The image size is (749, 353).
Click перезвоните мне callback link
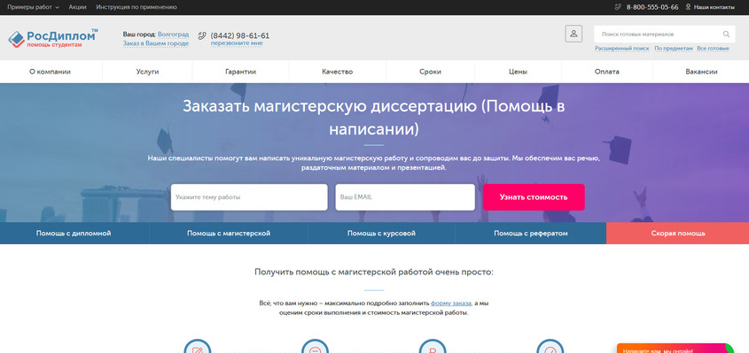tap(237, 43)
